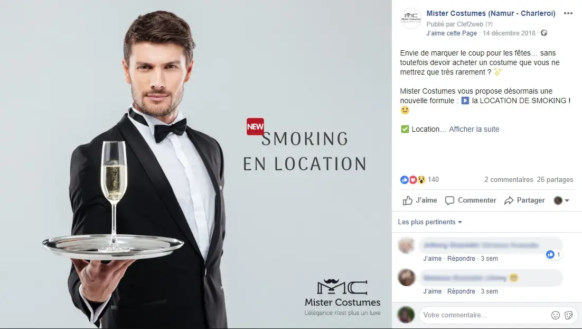Open Mister Costumes (Namur - Charleroi) page link
The image size is (582, 329).
click(491, 13)
